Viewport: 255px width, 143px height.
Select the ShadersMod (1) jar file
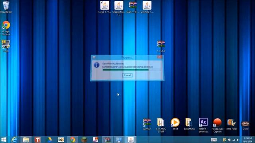click(x=119, y=8)
